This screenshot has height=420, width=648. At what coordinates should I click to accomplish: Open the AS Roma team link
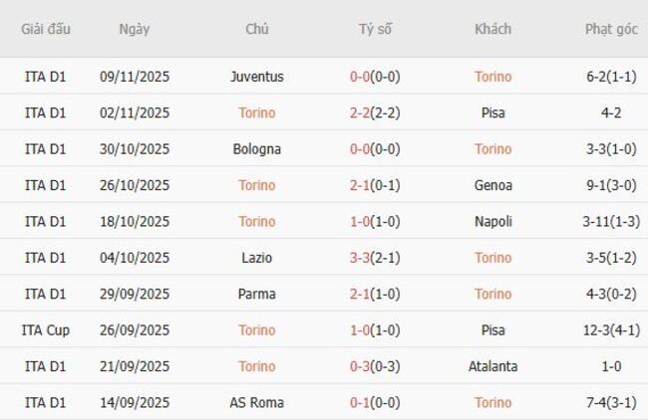(x=256, y=403)
